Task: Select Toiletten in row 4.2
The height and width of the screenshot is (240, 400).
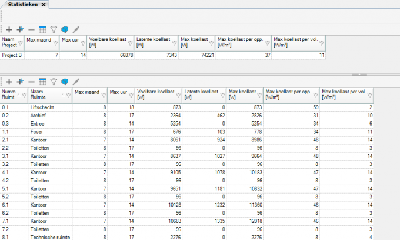Action: tap(39, 181)
